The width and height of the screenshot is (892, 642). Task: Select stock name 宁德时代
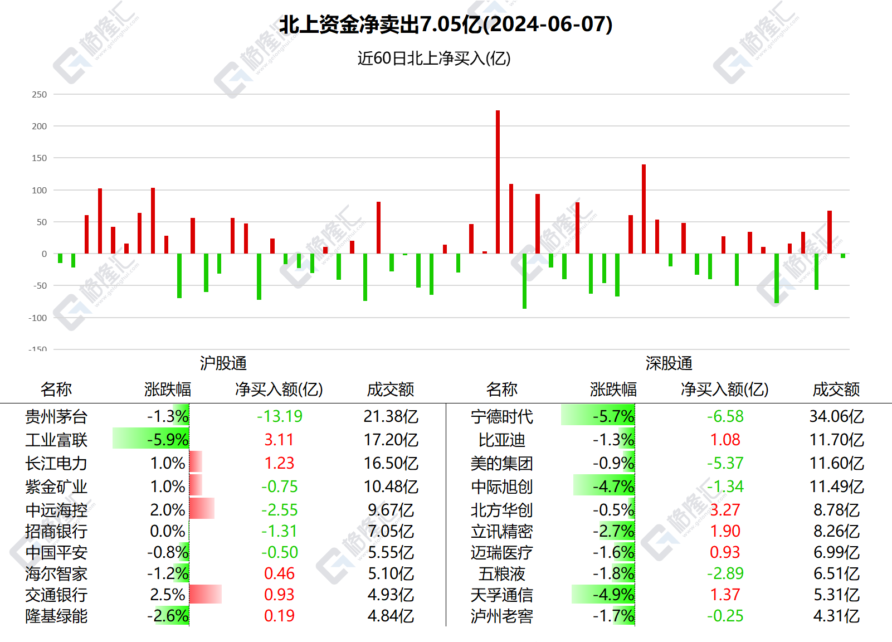502,416
